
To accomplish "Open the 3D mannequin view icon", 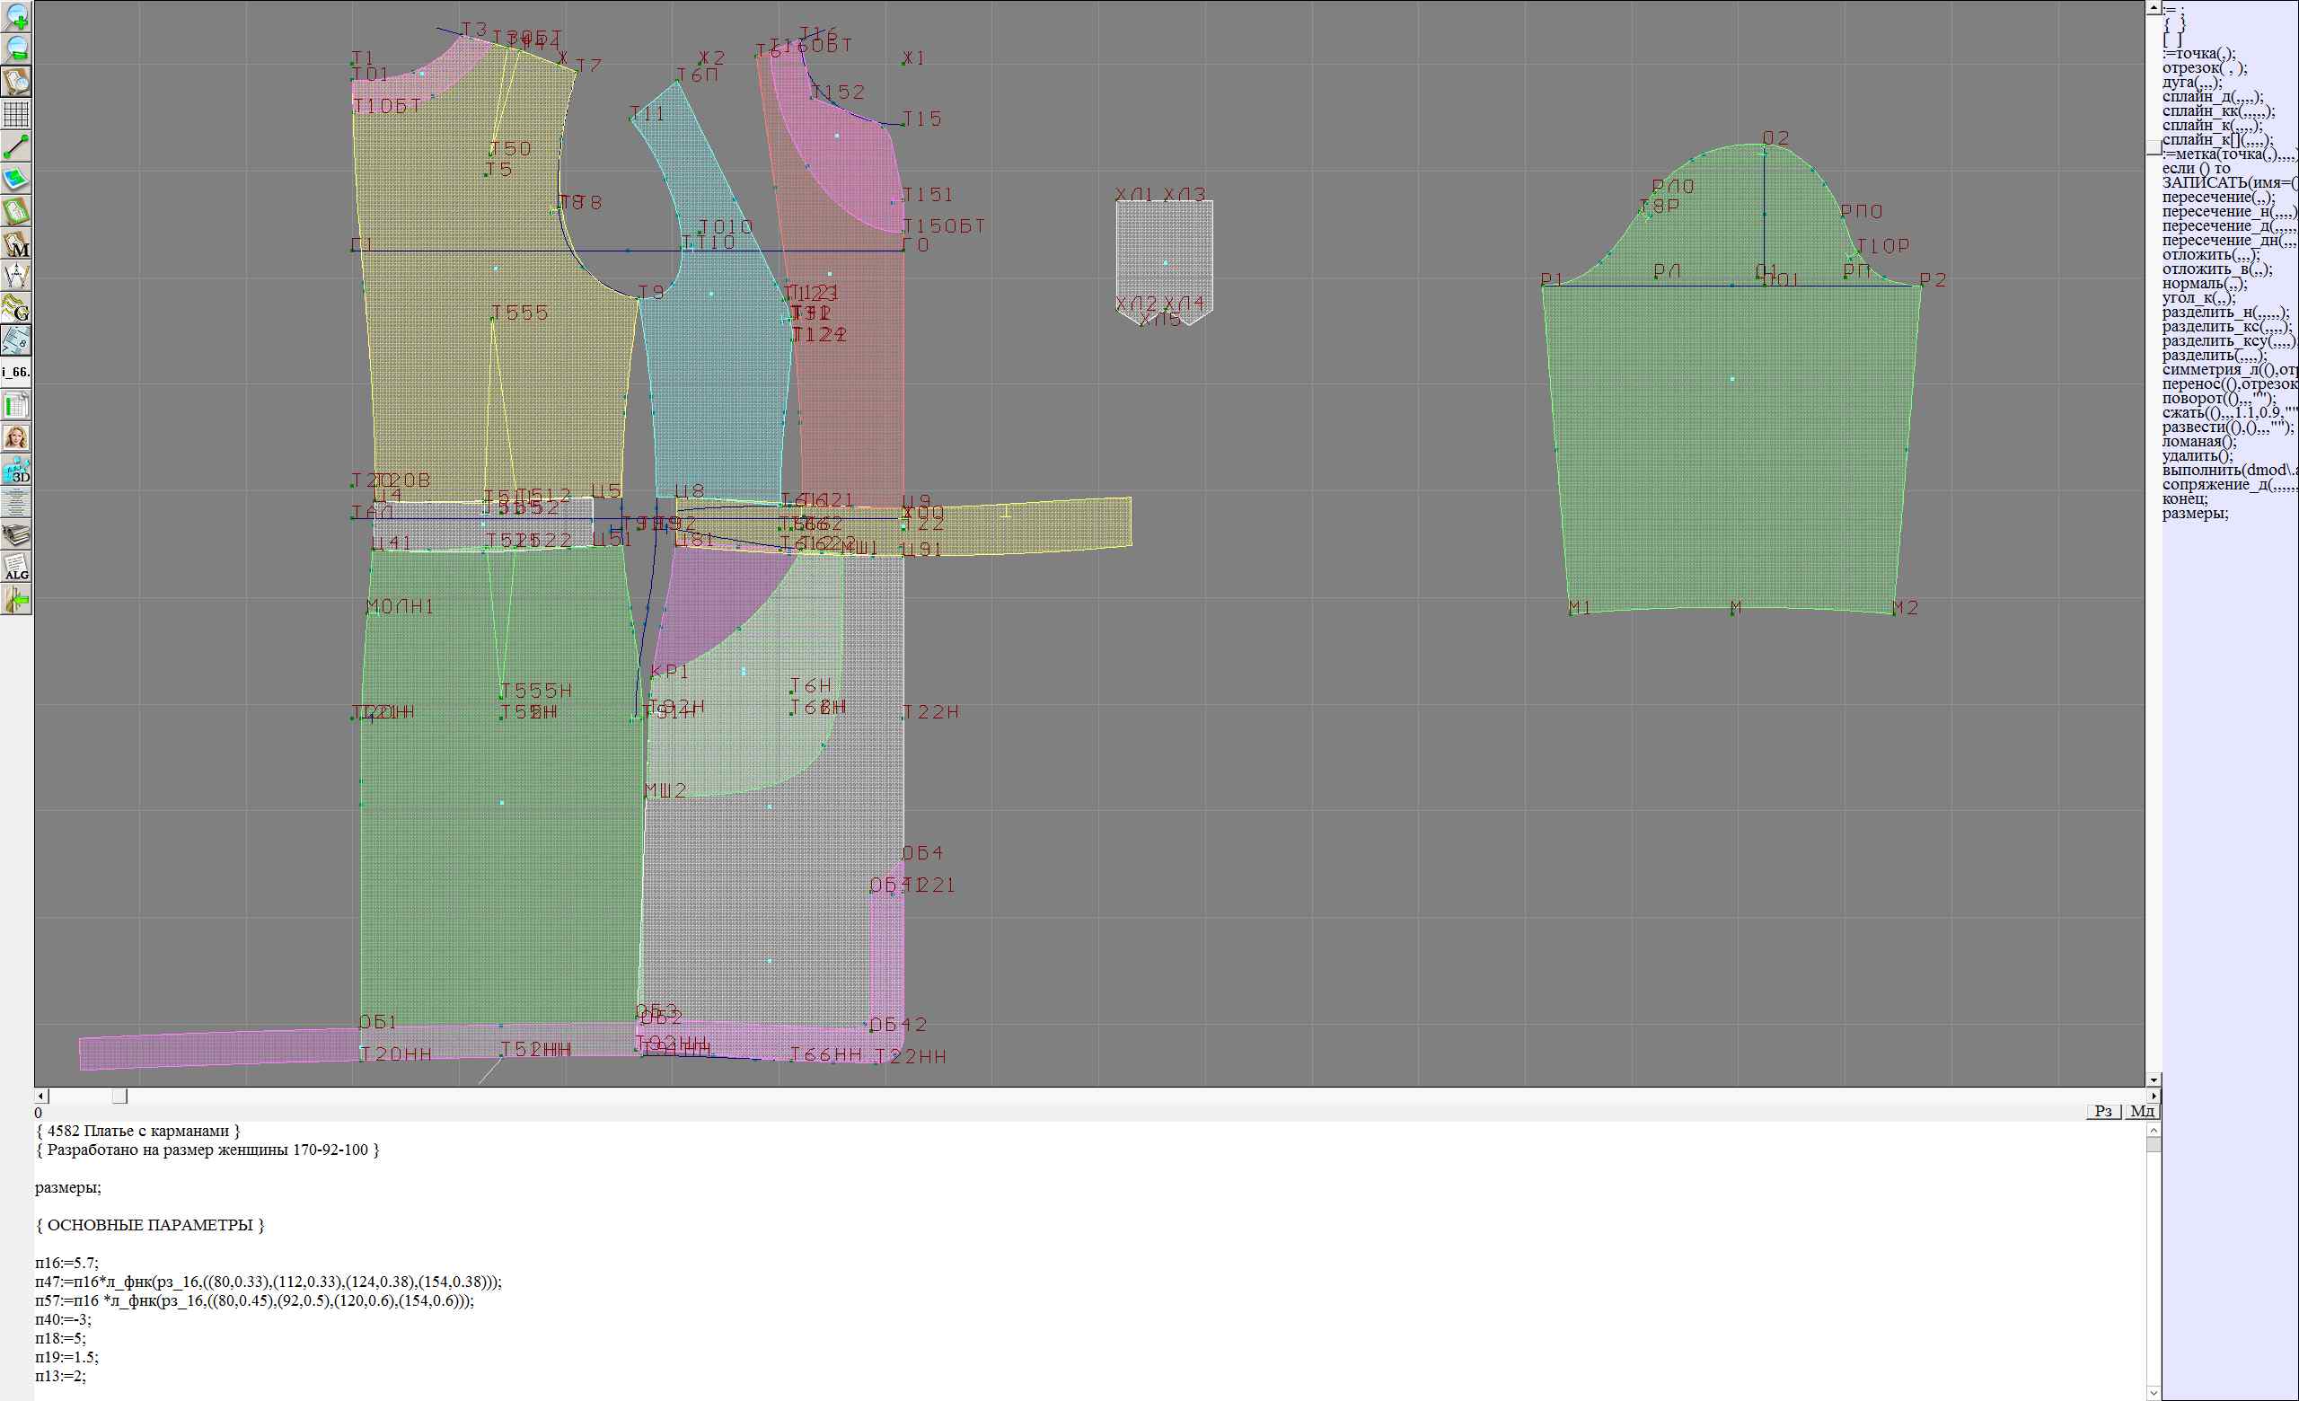I will pos(17,470).
